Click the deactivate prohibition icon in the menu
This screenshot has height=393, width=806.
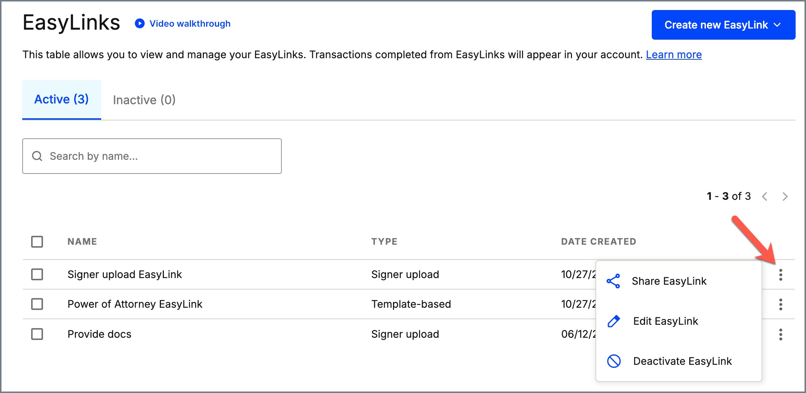(x=614, y=361)
